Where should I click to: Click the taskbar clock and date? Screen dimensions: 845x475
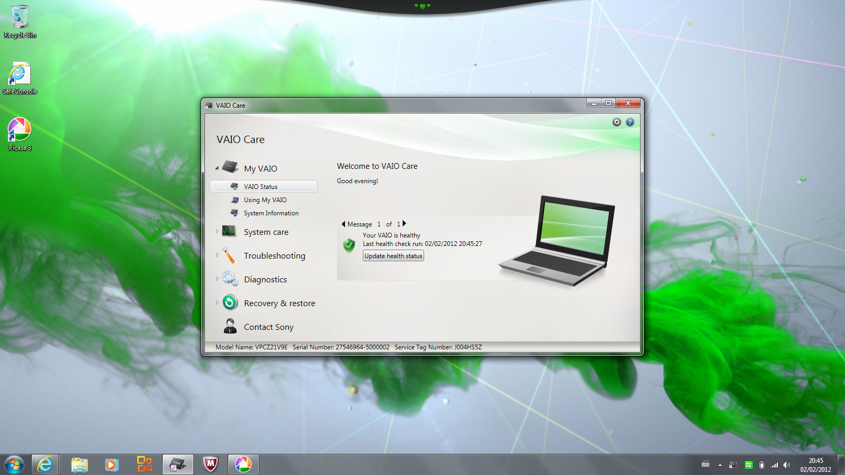click(x=815, y=465)
